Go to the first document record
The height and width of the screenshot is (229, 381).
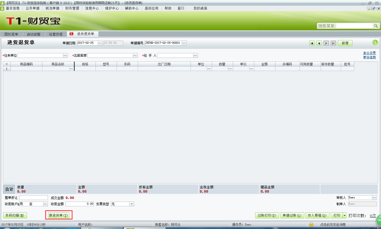click(x=312, y=43)
